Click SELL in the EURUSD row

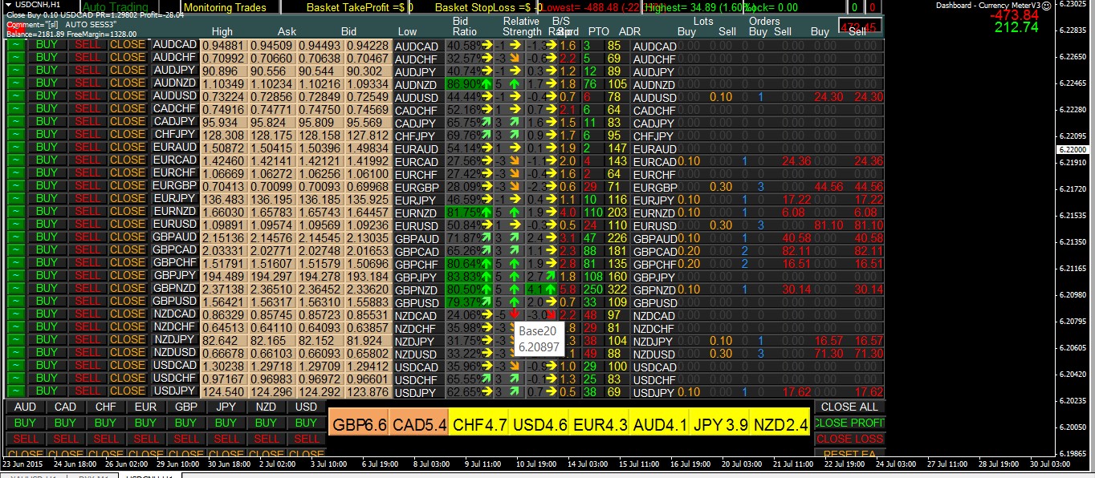click(88, 225)
